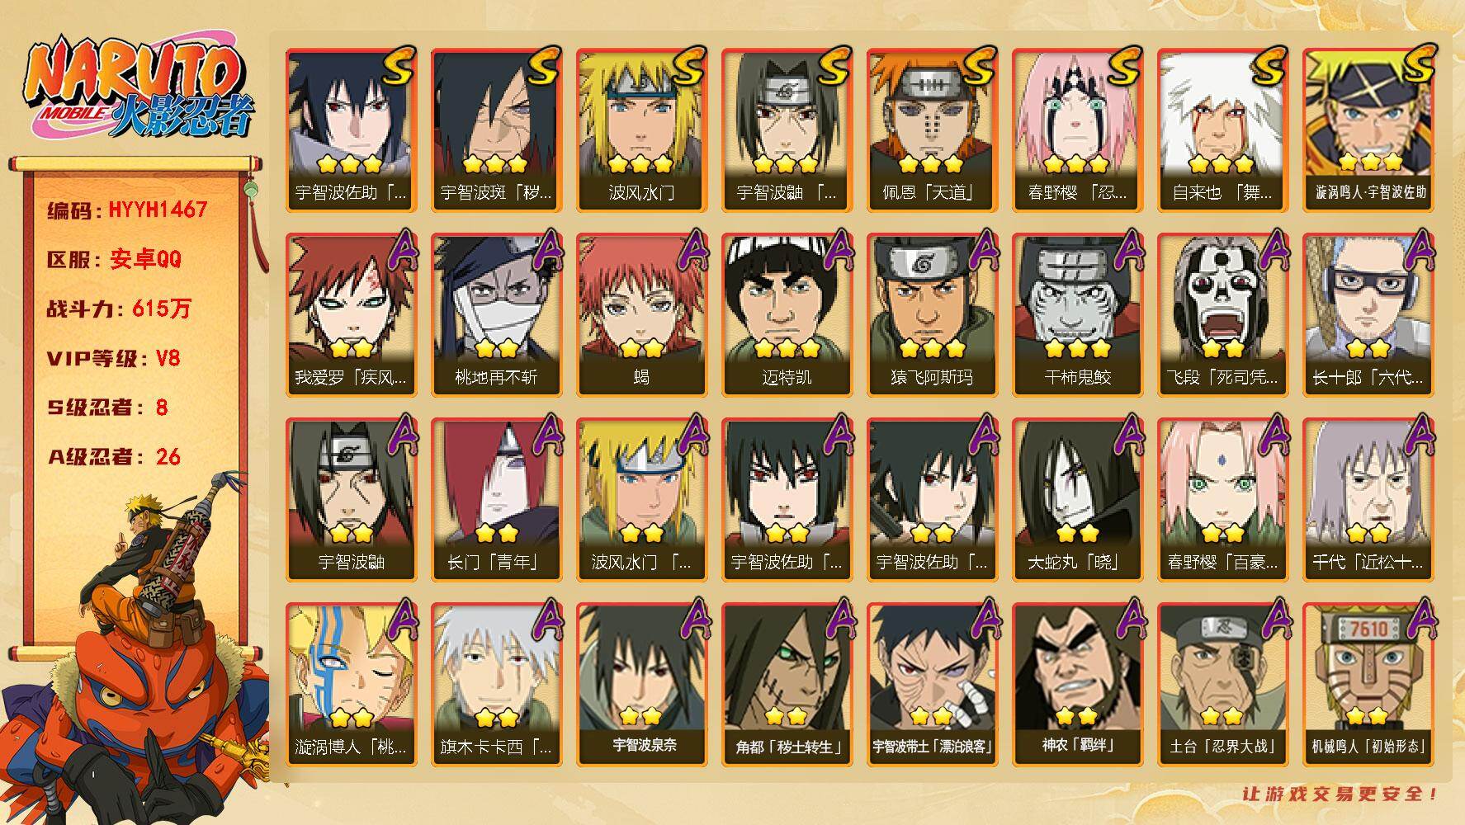Click the S rank badge on 宇智波佐助 card
The height and width of the screenshot is (825, 1465).
pyautogui.click(x=399, y=66)
